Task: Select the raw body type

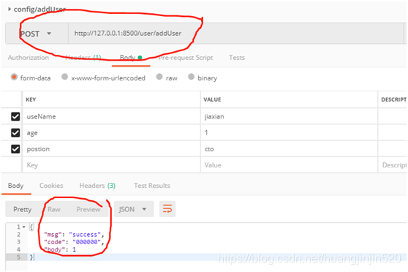Action: (159, 77)
